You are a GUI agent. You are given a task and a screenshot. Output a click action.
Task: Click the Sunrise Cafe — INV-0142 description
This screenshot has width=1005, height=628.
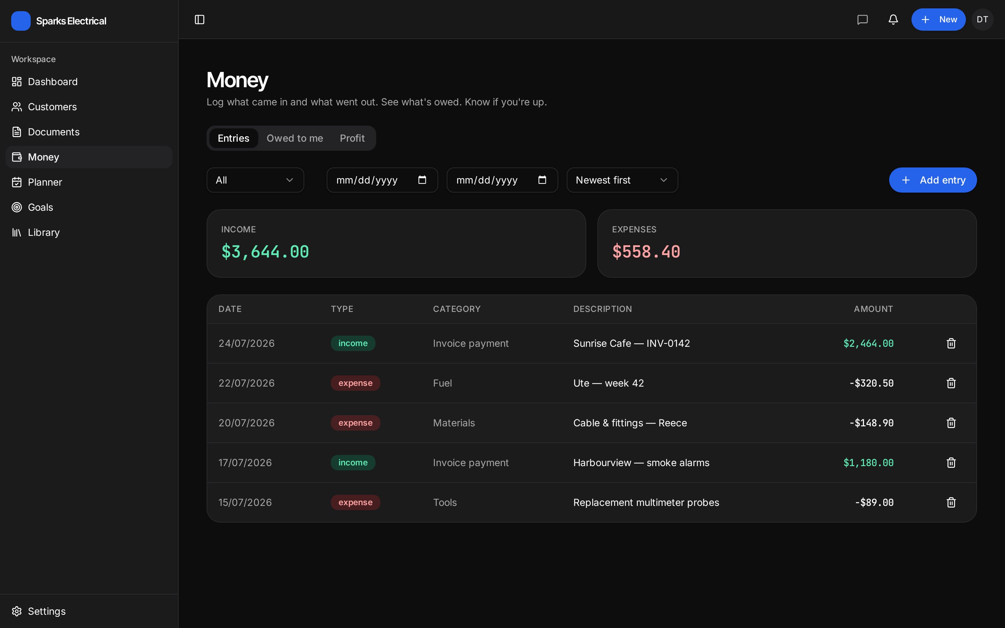[632, 344]
